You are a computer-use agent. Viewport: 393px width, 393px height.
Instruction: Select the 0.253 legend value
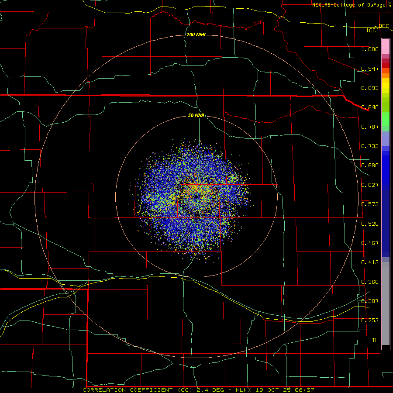pyautogui.click(x=370, y=321)
